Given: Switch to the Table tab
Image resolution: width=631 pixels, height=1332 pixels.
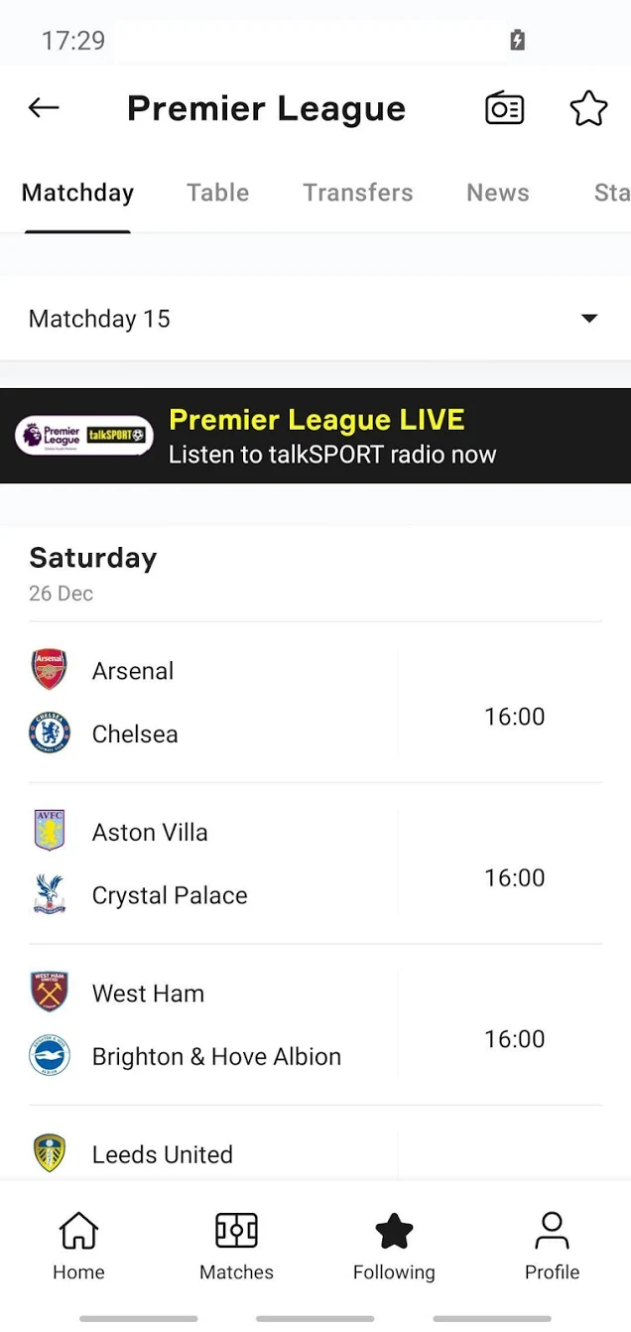Looking at the screenshot, I should click(218, 193).
